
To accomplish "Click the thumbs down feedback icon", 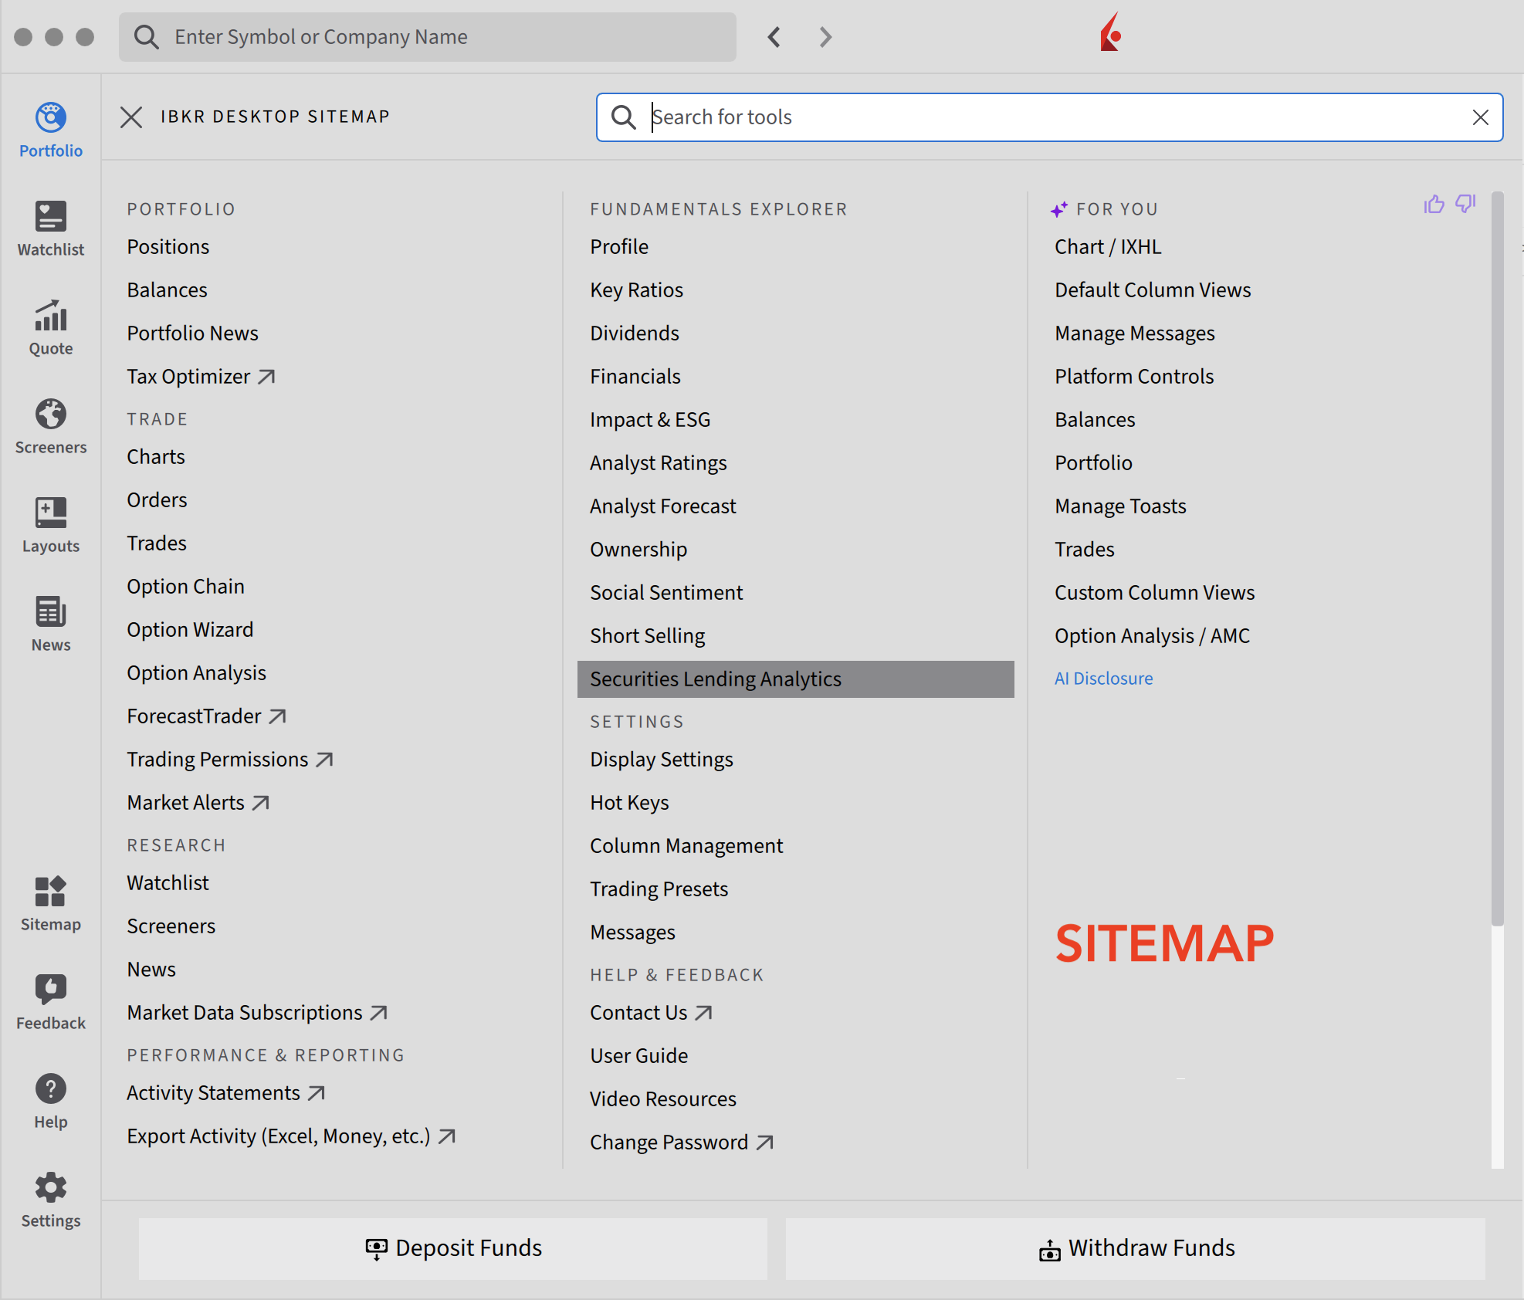I will (1465, 204).
